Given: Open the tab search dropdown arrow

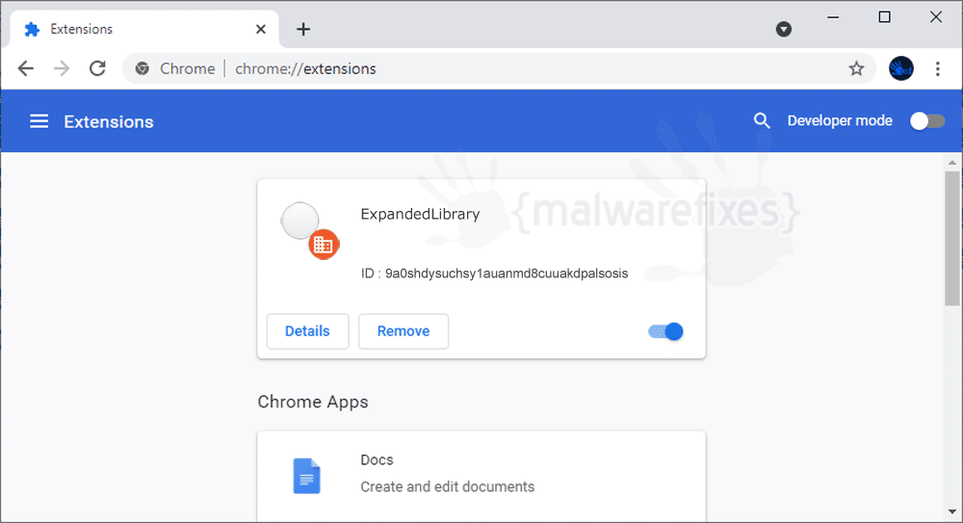Looking at the screenshot, I should 784,29.
